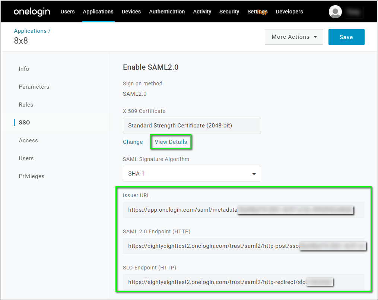Open View Details for the certificate
The width and height of the screenshot is (378, 300).
pos(171,142)
